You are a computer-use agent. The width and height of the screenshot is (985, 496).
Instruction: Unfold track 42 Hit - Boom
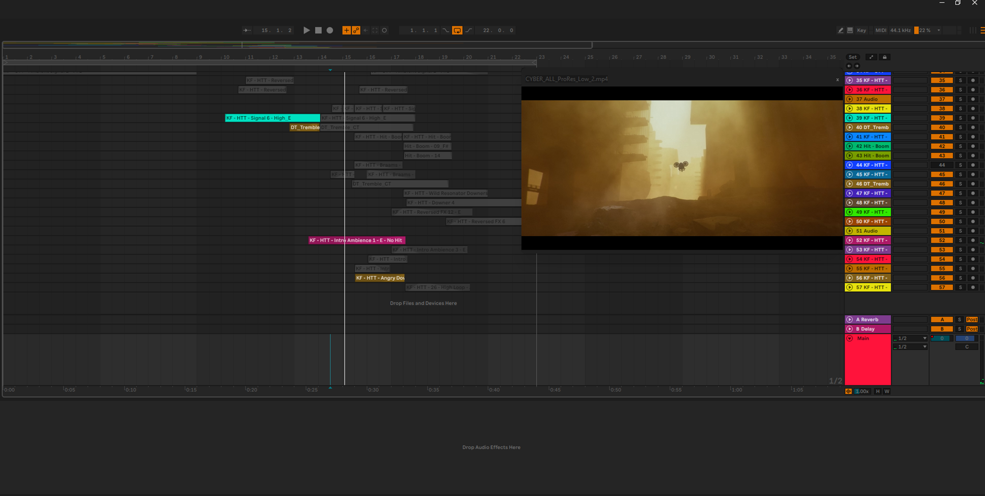[x=849, y=146]
